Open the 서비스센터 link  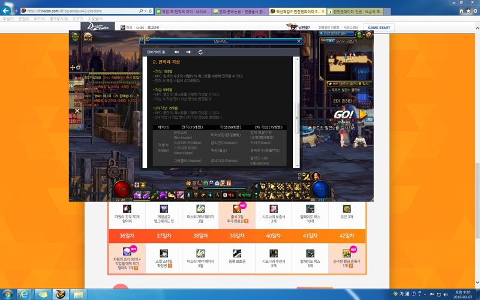[351, 28]
